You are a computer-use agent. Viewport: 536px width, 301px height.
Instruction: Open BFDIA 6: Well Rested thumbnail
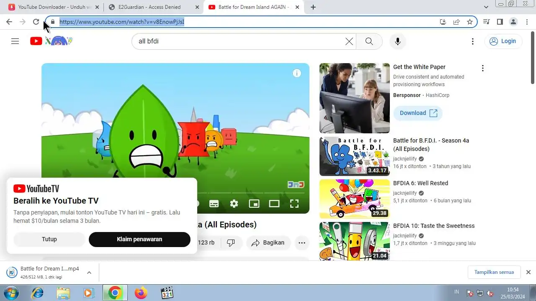(355, 199)
